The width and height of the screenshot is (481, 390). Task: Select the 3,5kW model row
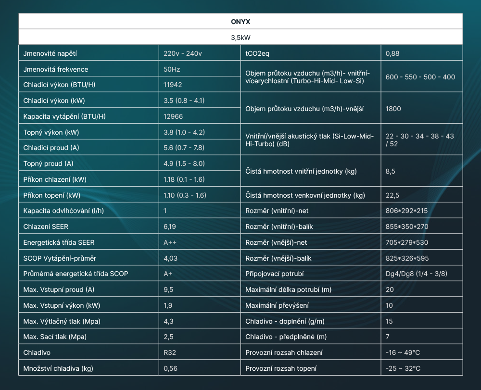(x=240, y=37)
